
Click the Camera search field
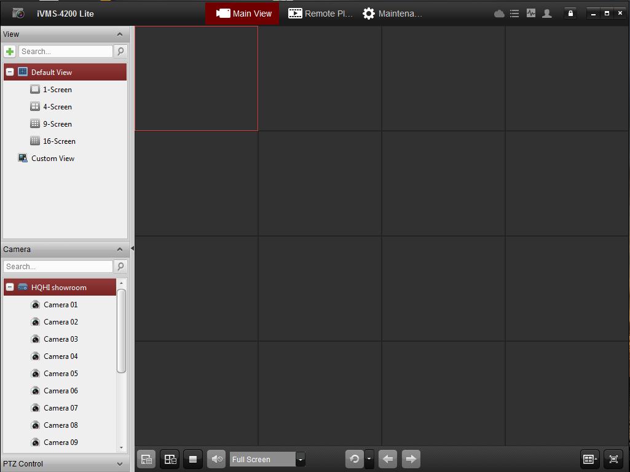58,266
